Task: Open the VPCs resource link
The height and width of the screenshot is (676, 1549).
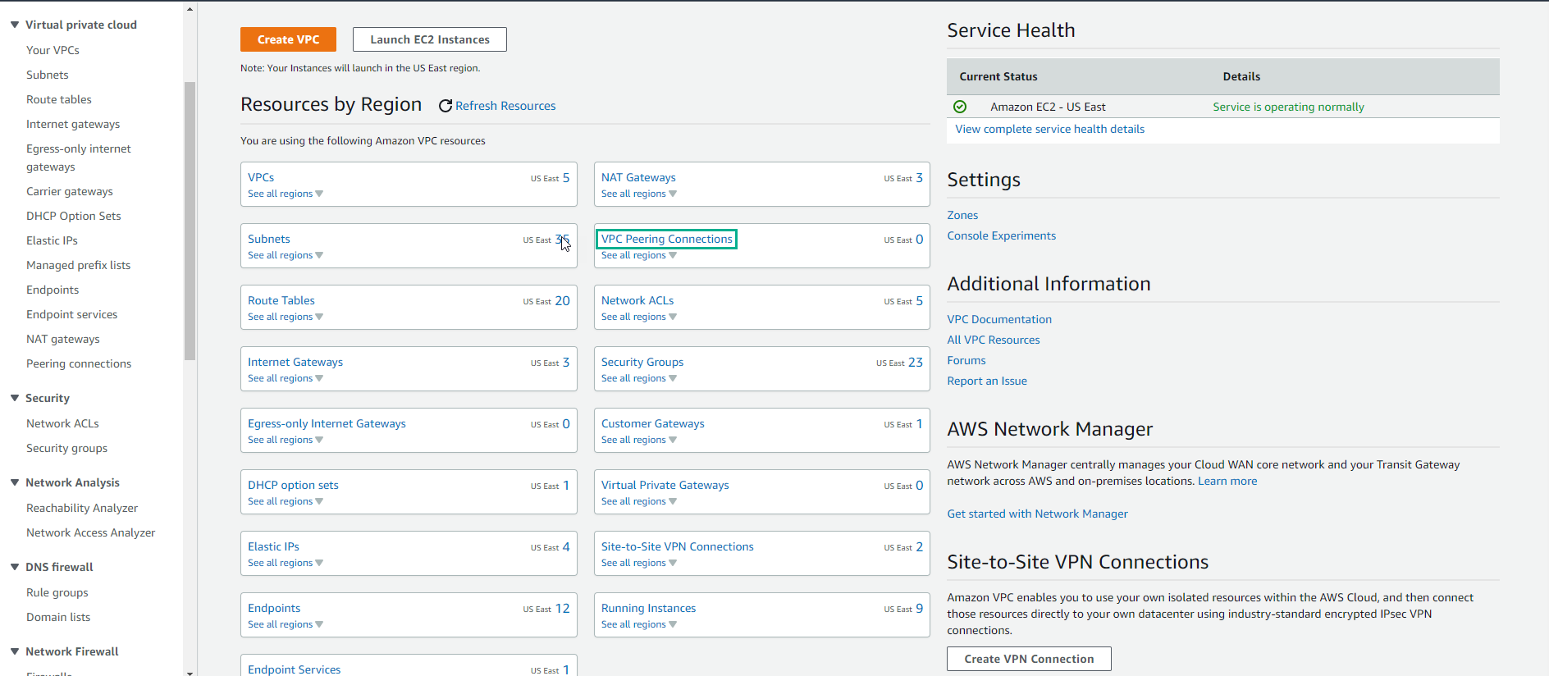Action: pos(261,177)
